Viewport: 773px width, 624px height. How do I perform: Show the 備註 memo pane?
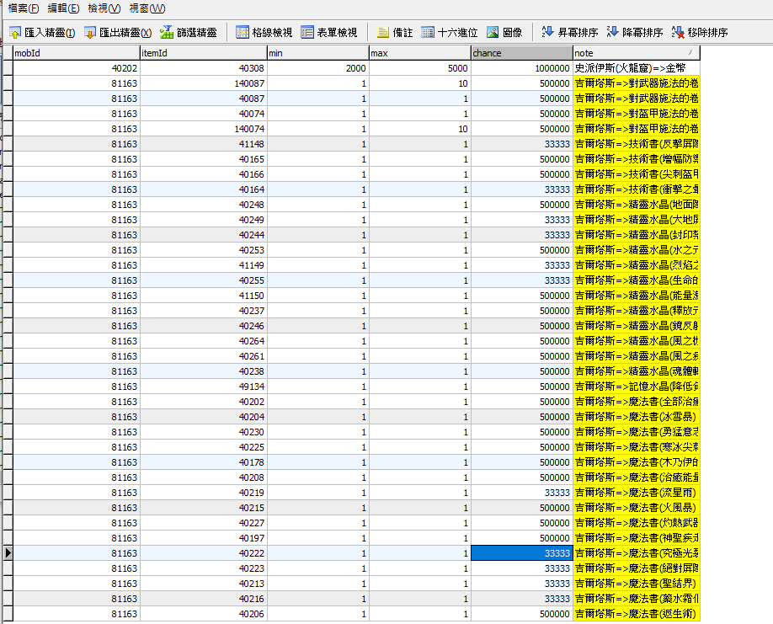(394, 33)
